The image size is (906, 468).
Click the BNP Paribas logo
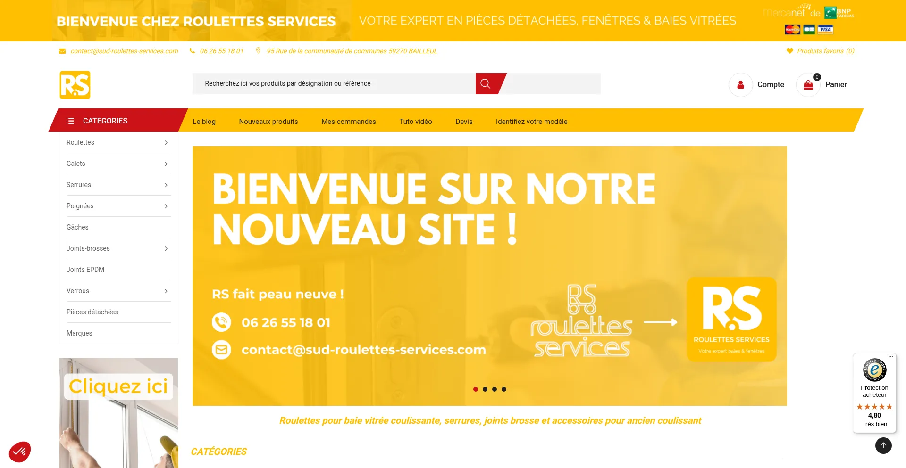(x=839, y=13)
